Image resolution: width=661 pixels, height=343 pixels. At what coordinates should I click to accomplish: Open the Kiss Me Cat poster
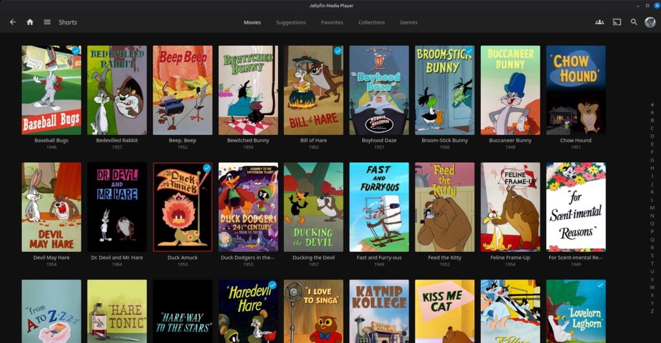pyautogui.click(x=445, y=311)
